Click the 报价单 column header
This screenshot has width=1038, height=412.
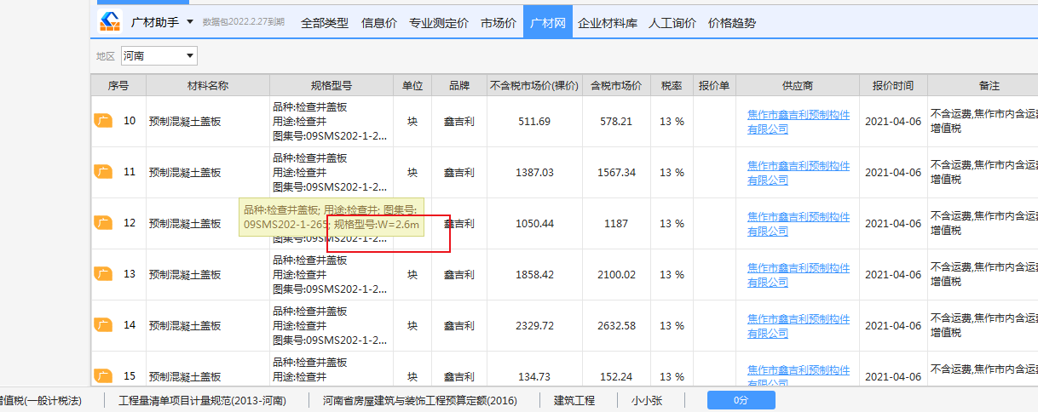click(714, 85)
